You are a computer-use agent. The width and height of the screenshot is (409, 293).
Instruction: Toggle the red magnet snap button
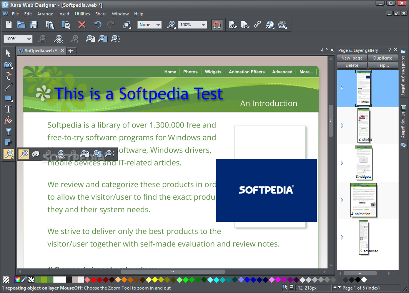(x=217, y=25)
